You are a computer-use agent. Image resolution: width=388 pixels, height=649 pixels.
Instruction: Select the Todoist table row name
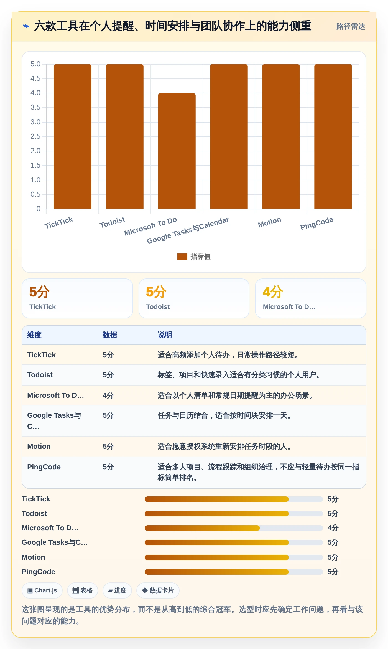[40, 375]
